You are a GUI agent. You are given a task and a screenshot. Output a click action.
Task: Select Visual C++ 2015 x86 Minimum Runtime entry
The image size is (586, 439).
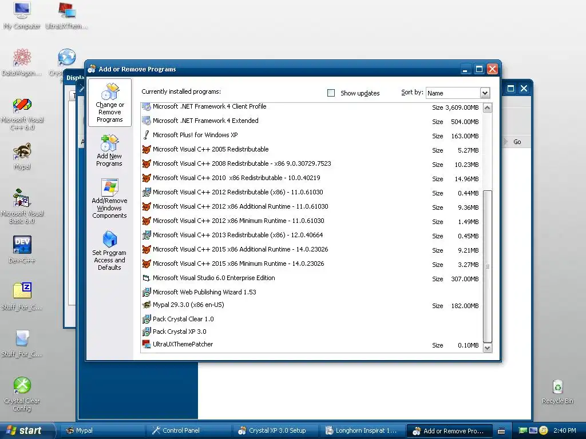[311, 264]
